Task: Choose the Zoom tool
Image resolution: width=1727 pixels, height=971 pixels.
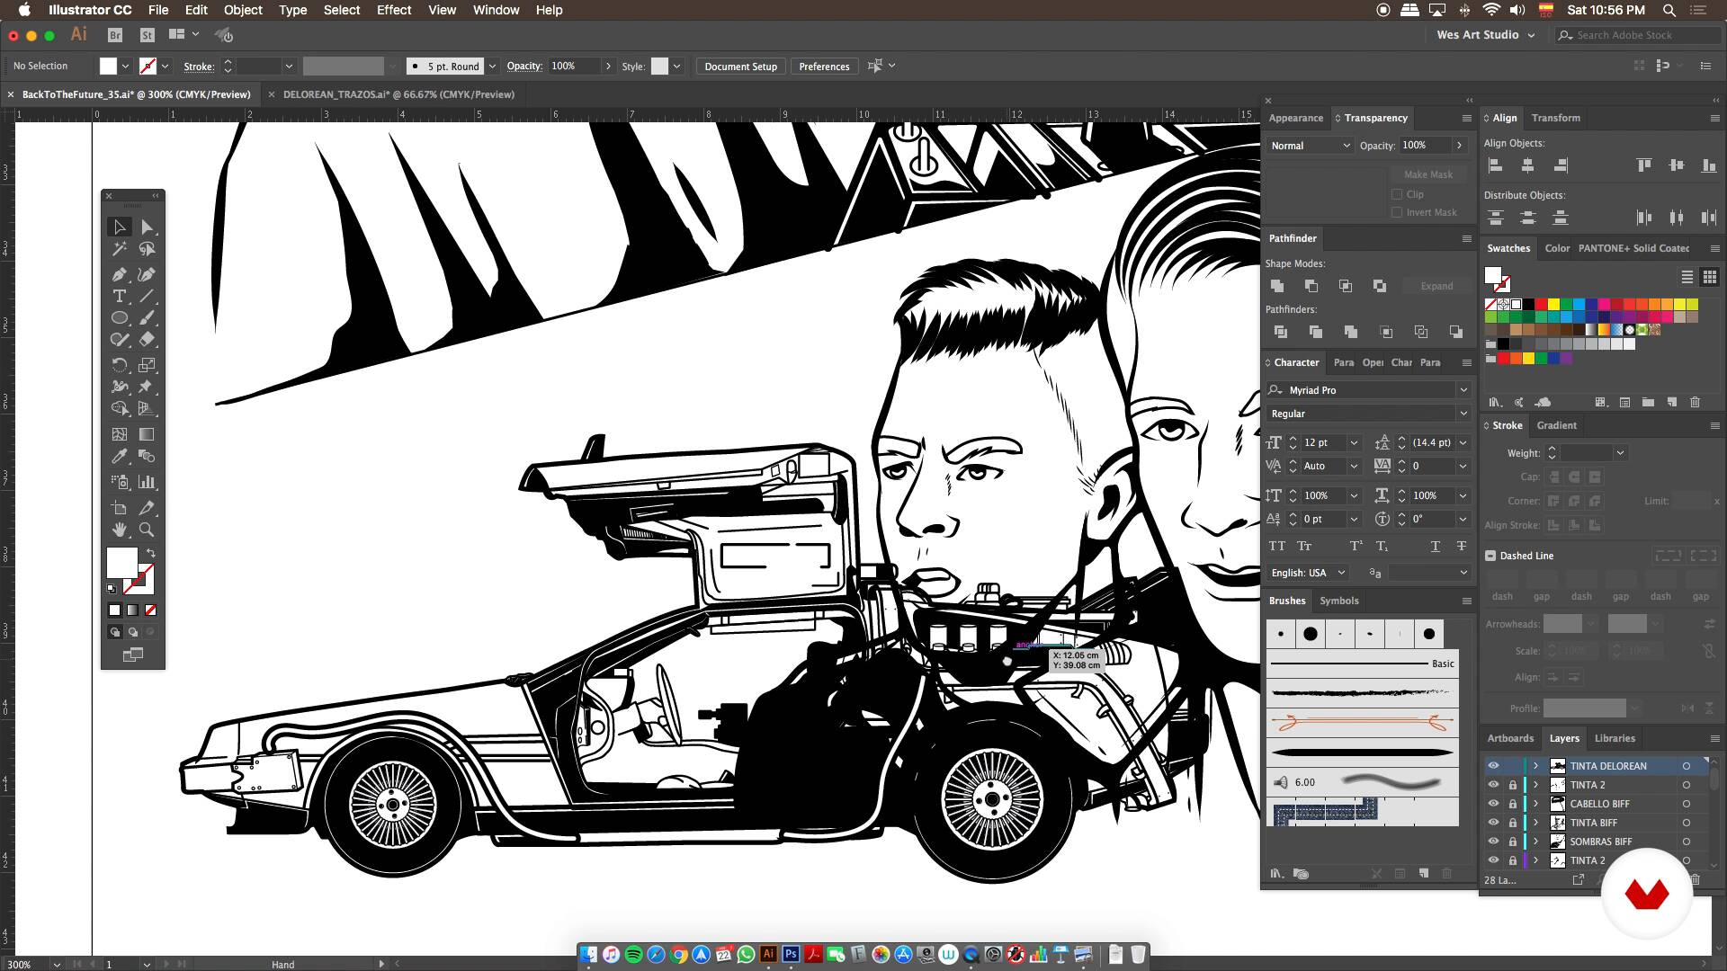Action: [148, 530]
